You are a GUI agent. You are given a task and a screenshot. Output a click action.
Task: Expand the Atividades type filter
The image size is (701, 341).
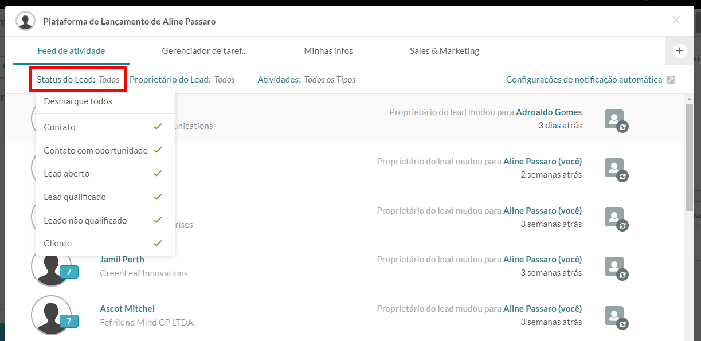click(x=307, y=80)
